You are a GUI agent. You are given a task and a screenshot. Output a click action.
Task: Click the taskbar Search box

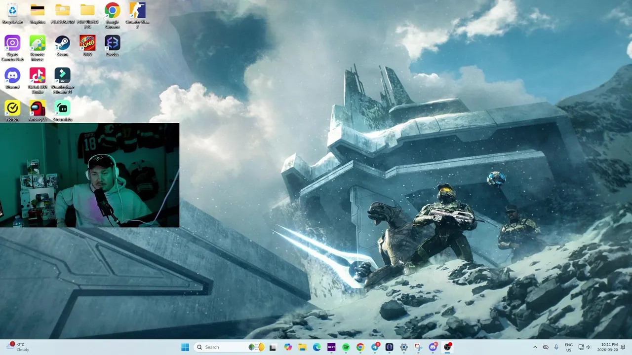pos(230,347)
